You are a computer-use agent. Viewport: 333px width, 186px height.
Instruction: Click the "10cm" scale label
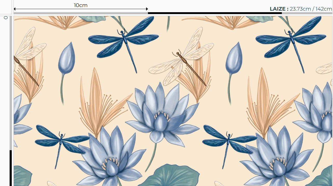pyautogui.click(x=81, y=5)
